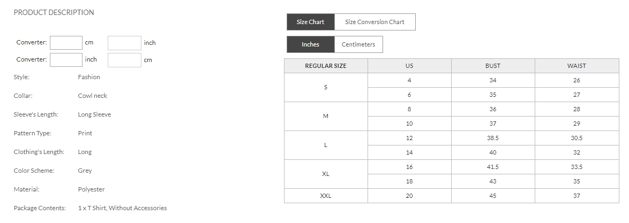Click the Cowl neck collar value
The width and height of the screenshot is (629, 223).
coord(93,96)
